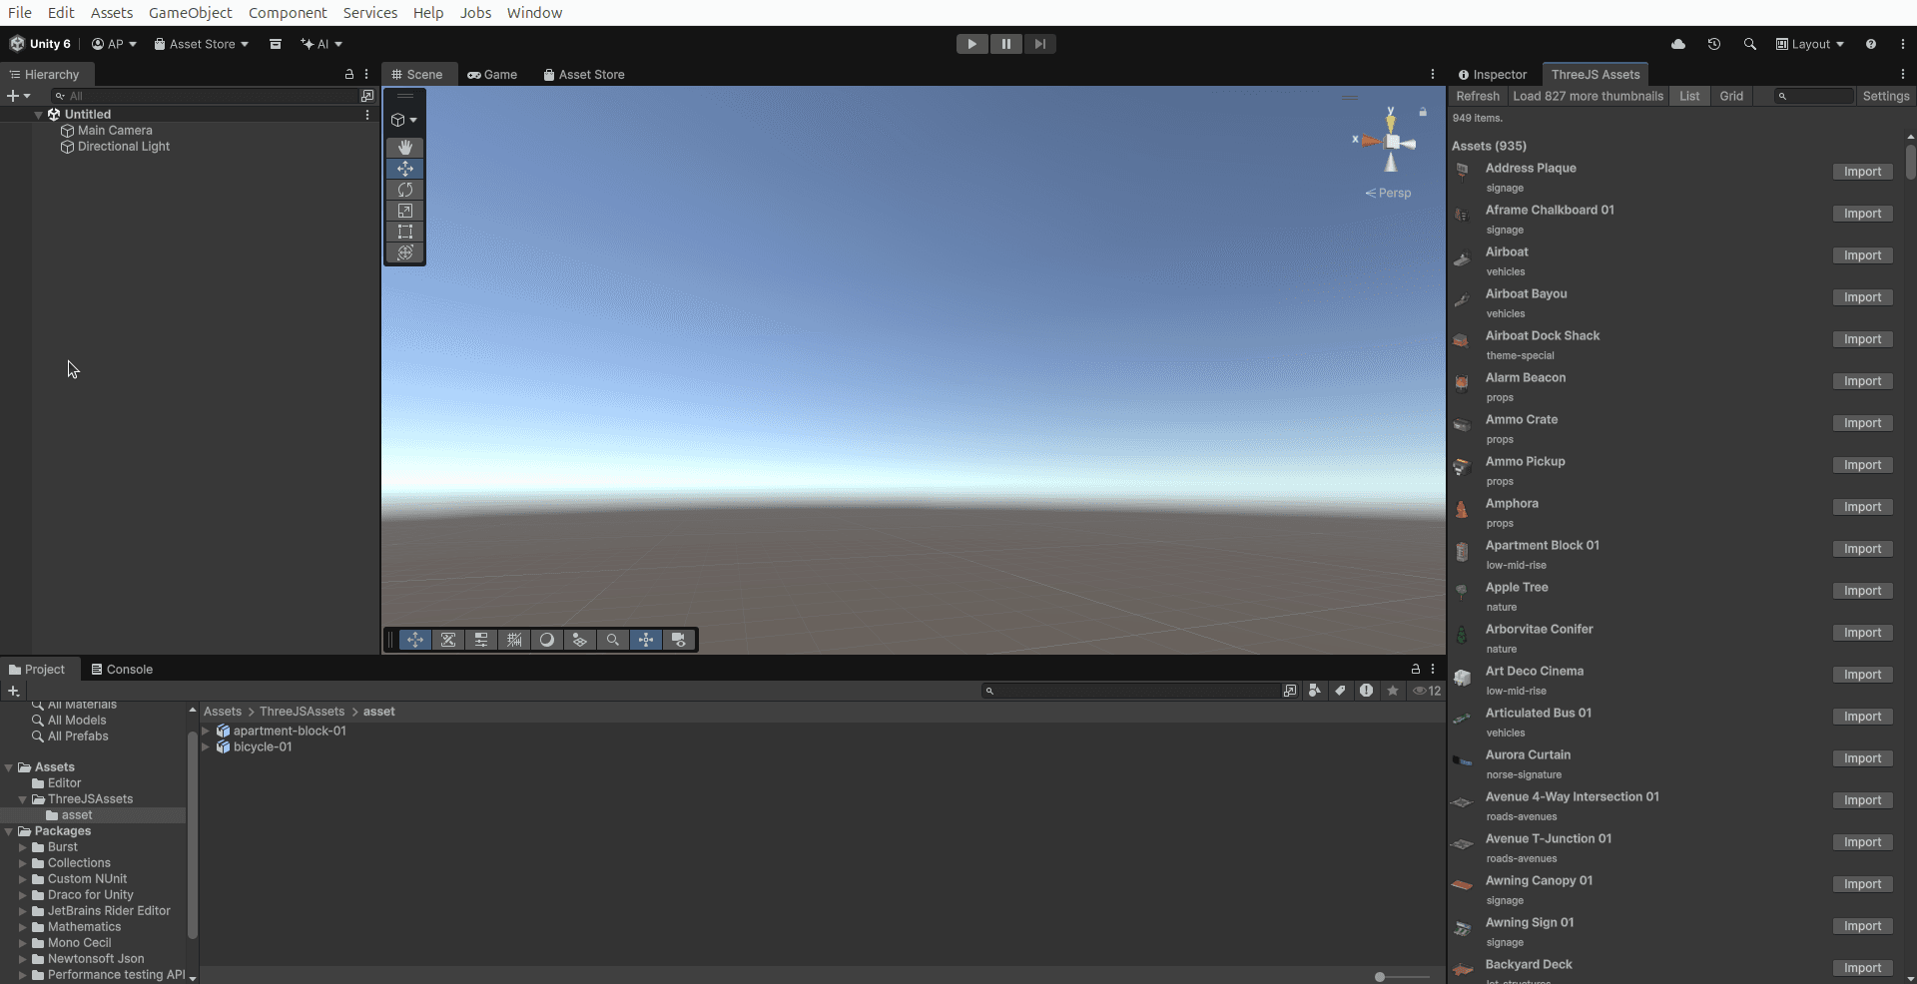Open the version history icon
Viewport: 1917px width, 984px height.
pyautogui.click(x=1714, y=44)
